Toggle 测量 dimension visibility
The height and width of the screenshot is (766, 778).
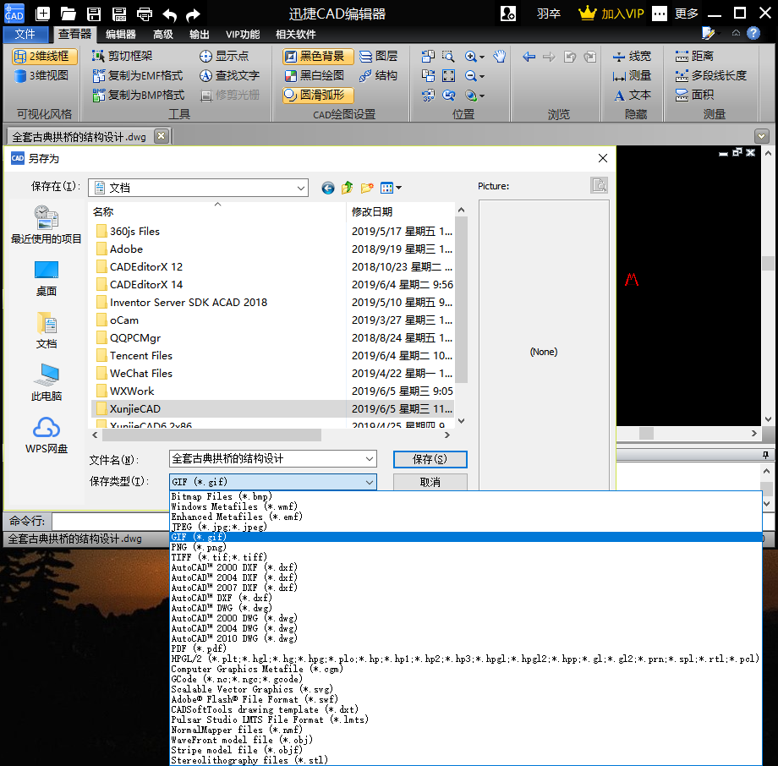coord(632,75)
